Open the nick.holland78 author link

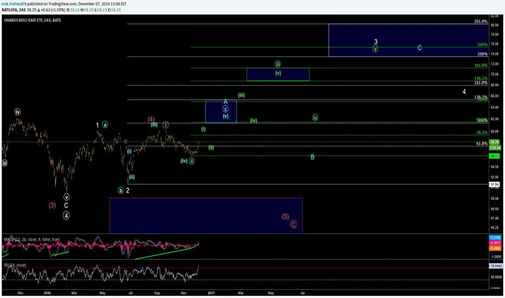tap(14, 4)
